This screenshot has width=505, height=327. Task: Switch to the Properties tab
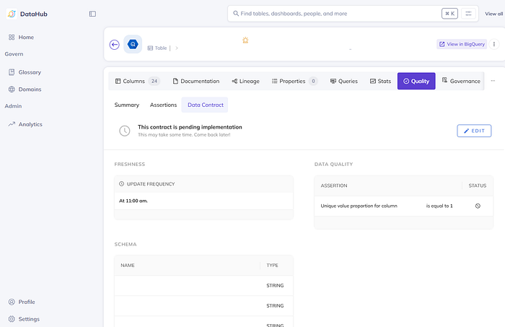click(x=294, y=81)
